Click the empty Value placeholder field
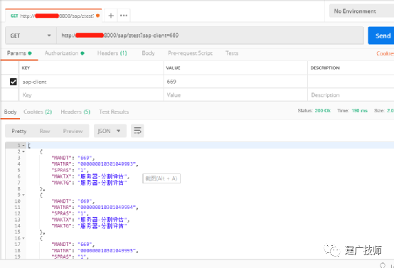394x268 pixels. coord(235,95)
